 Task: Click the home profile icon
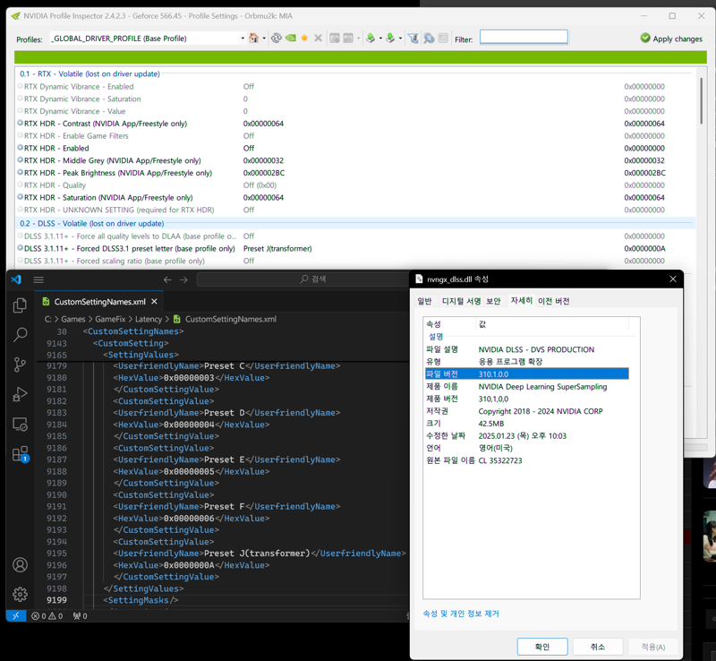point(253,39)
